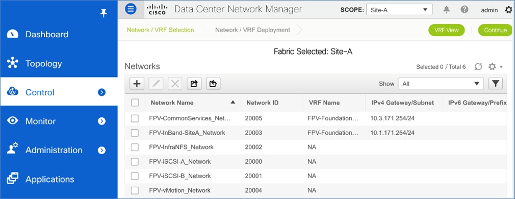Click FPV-InfraNFS_Network name
Screen dimensions: 515x199
(181, 147)
